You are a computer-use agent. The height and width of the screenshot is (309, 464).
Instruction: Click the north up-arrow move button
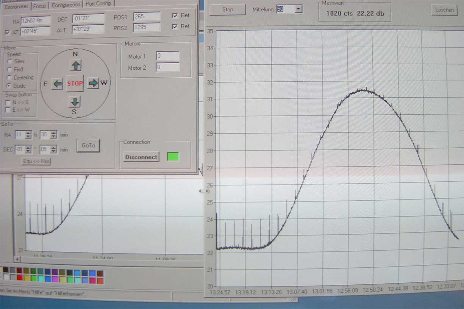tap(75, 66)
